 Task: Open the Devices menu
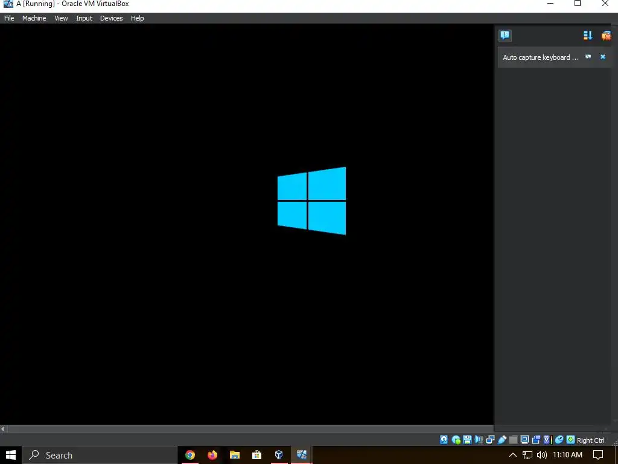tap(111, 18)
